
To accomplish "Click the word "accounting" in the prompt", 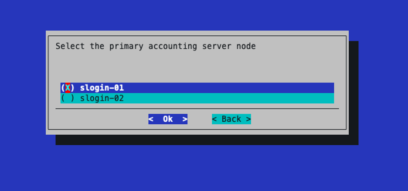I will 173,47.
